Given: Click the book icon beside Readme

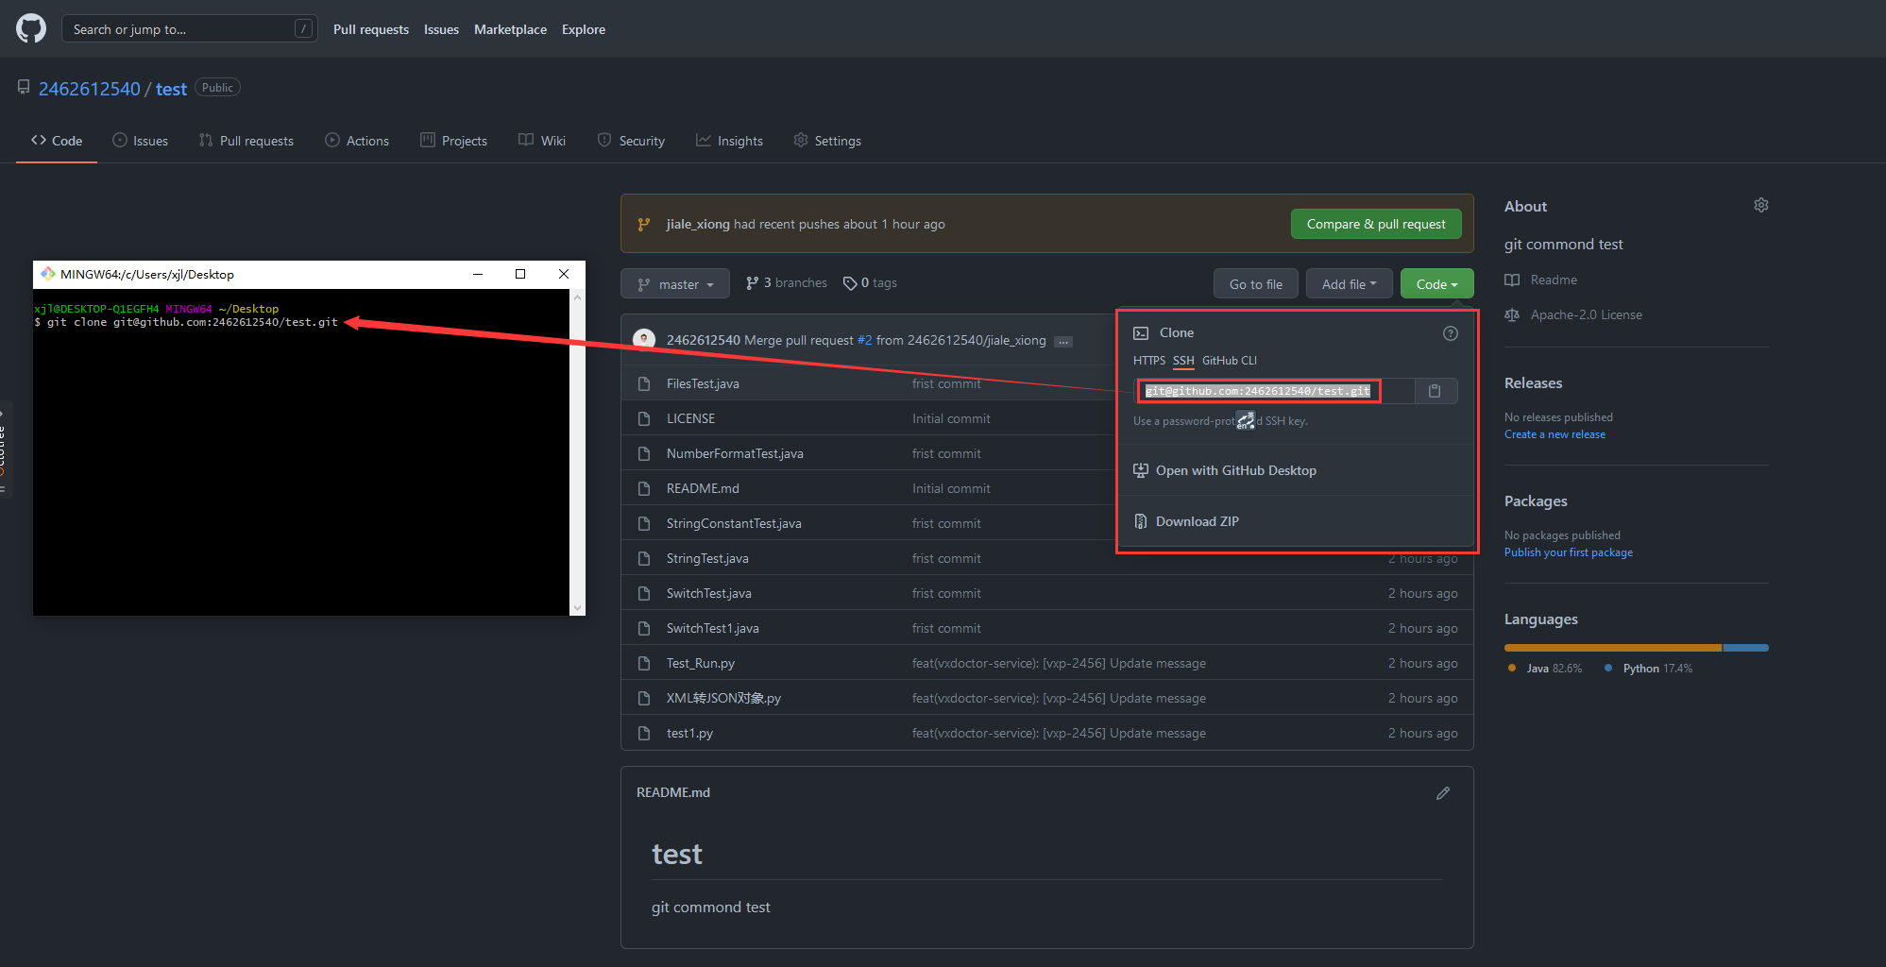Looking at the screenshot, I should (1512, 280).
